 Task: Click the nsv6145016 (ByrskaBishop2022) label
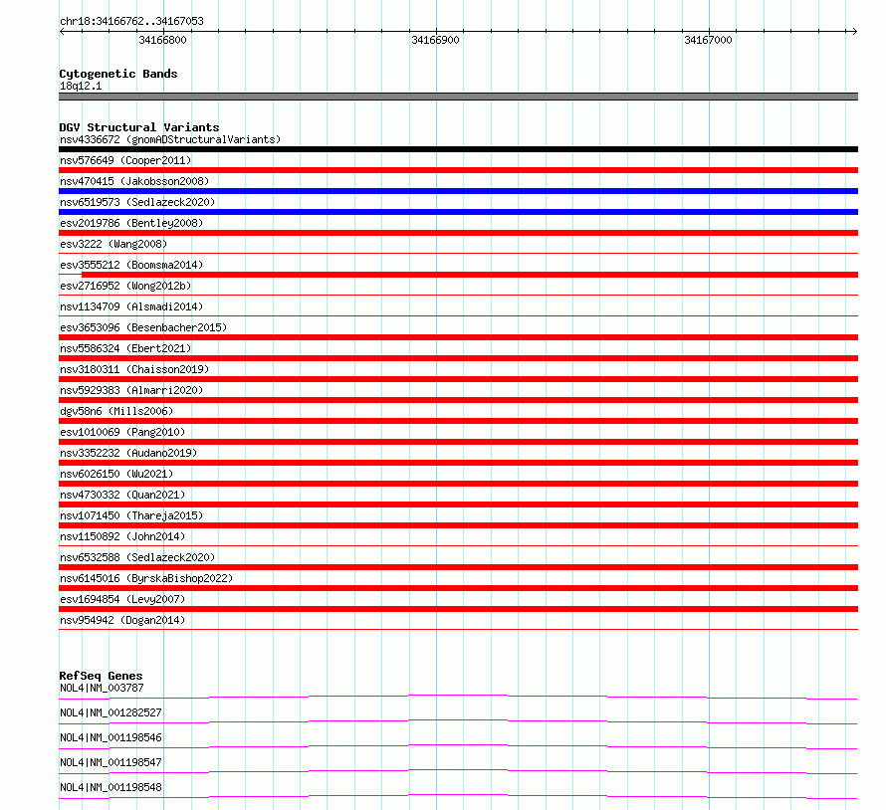point(146,578)
